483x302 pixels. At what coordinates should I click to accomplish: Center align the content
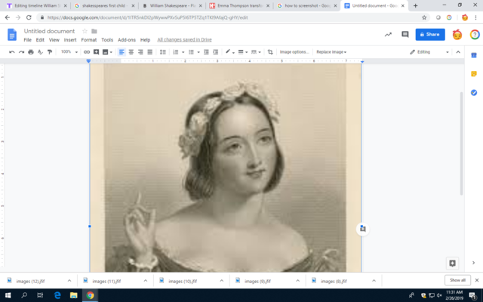coord(131,52)
